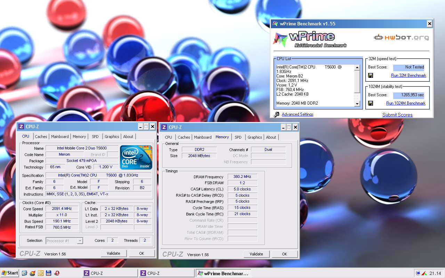Viewport: 445px width, 278px height.
Task: Click the floppy save icon under 32M speed test
Action: 371,75
